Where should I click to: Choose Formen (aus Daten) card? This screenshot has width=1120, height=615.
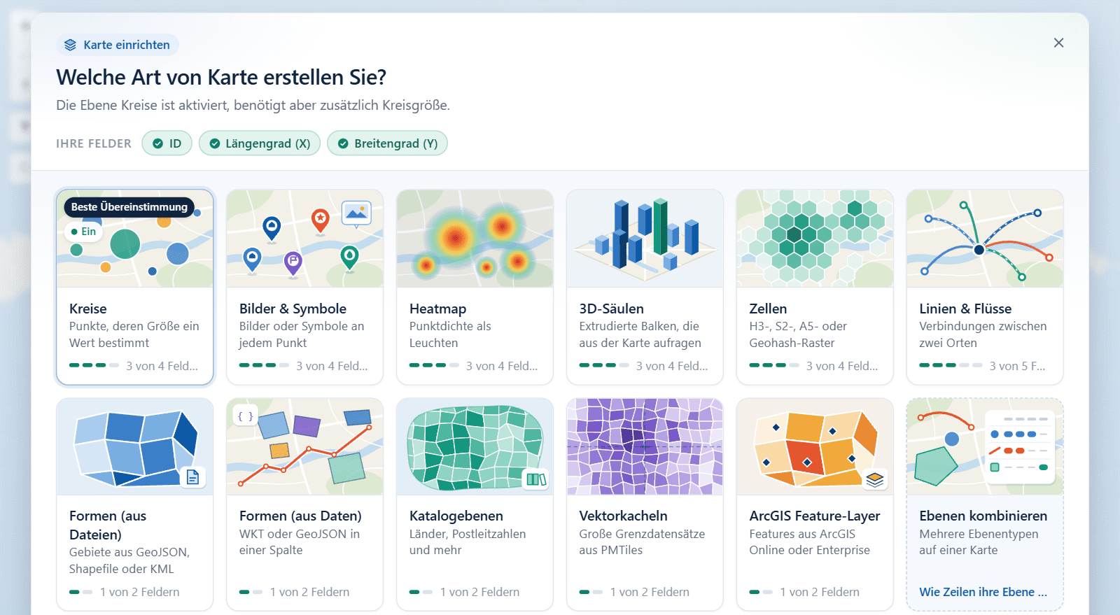click(304, 504)
